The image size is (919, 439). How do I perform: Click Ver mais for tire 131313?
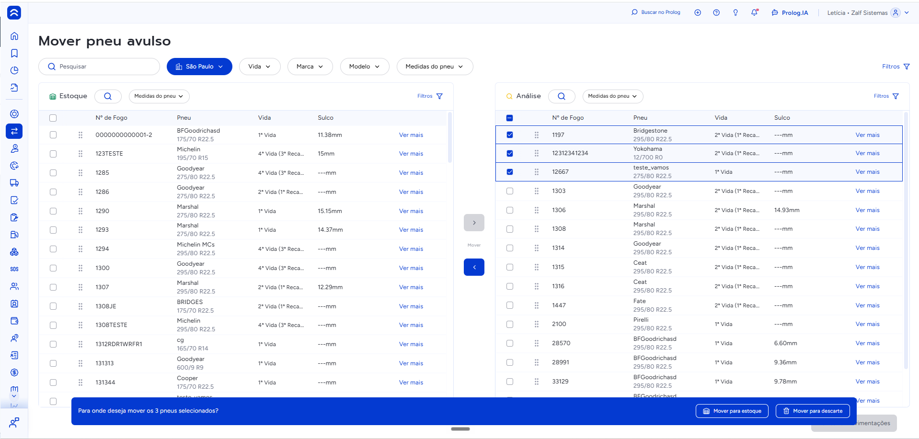pyautogui.click(x=411, y=363)
